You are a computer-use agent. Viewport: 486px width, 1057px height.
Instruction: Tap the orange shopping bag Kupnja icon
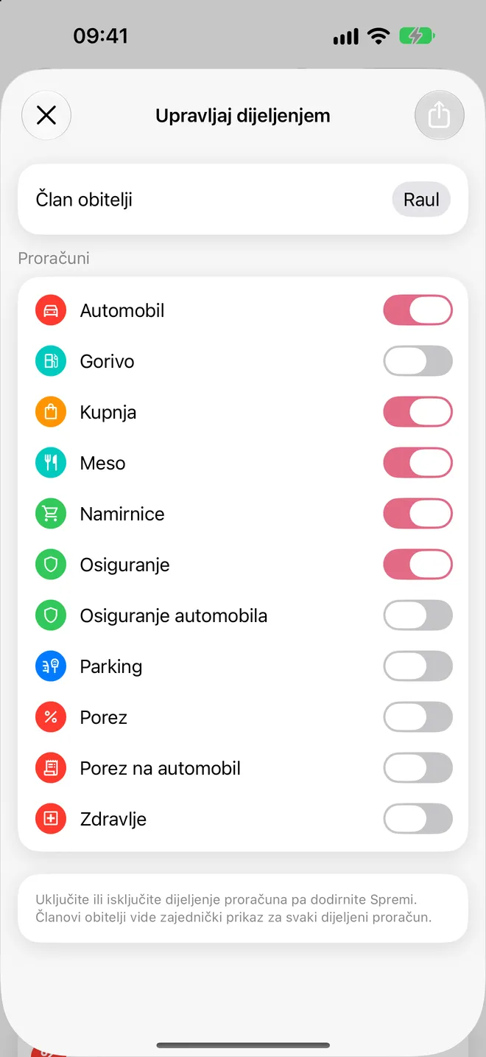click(x=51, y=412)
